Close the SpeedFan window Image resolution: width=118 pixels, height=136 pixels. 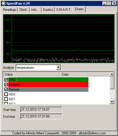pos(114,3)
